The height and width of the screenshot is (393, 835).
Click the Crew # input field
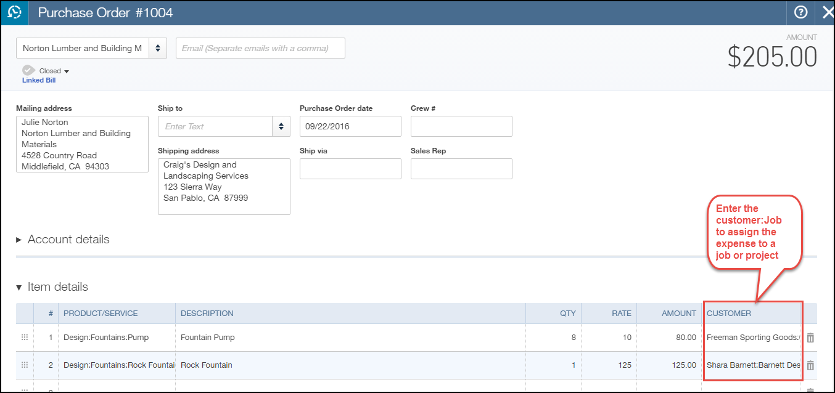tap(461, 126)
